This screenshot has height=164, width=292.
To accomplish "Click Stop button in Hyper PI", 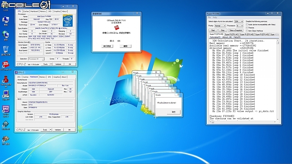I will [x=223, y=30].
